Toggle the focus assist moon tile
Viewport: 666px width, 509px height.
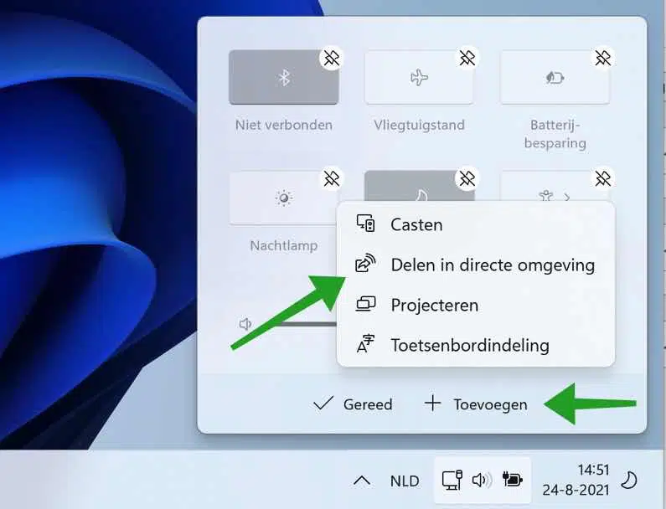419,187
